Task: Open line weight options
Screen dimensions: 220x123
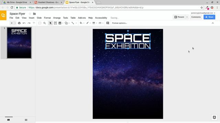Action: coord(94,23)
